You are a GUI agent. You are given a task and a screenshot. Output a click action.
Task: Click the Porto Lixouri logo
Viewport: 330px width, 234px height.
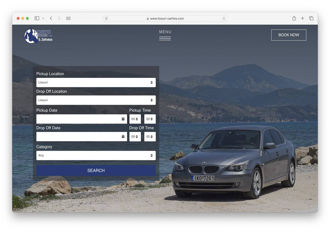(x=38, y=35)
